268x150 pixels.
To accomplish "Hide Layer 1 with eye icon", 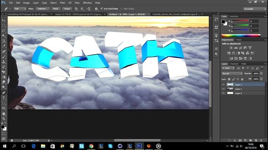I will [x=223, y=85].
